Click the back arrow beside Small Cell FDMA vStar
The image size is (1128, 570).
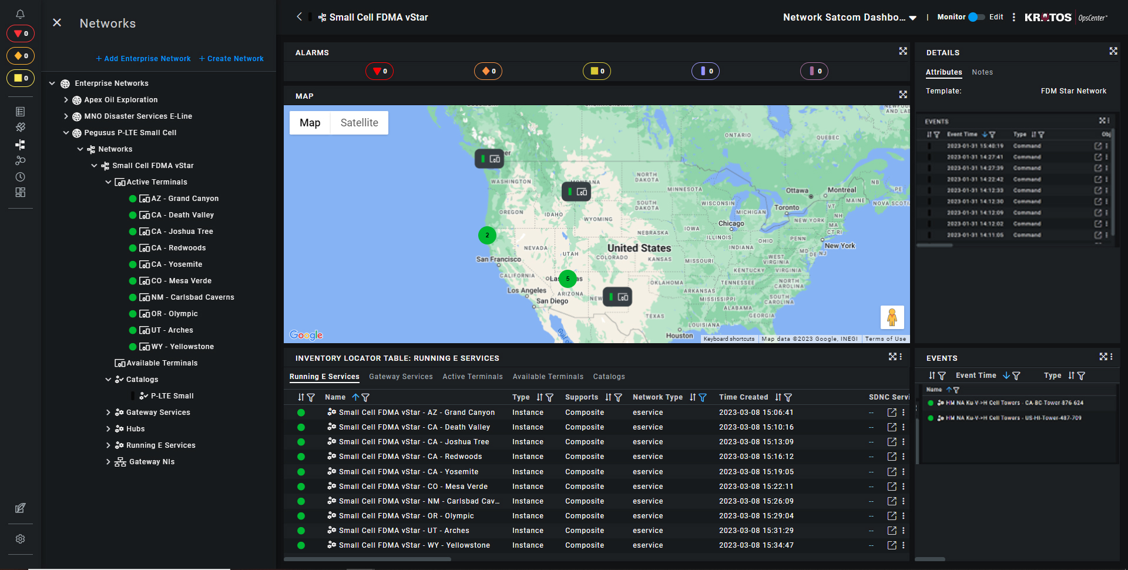pos(299,17)
